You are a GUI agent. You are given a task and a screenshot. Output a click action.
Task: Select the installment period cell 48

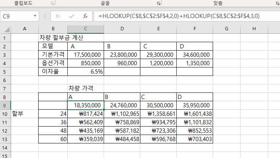tap(53, 131)
